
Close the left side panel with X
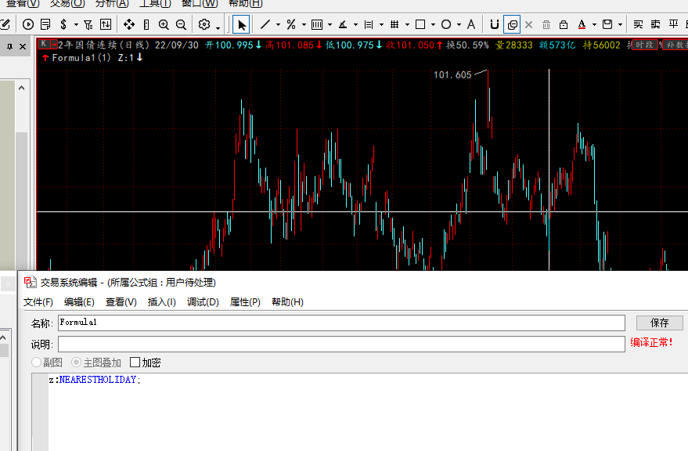pos(23,46)
